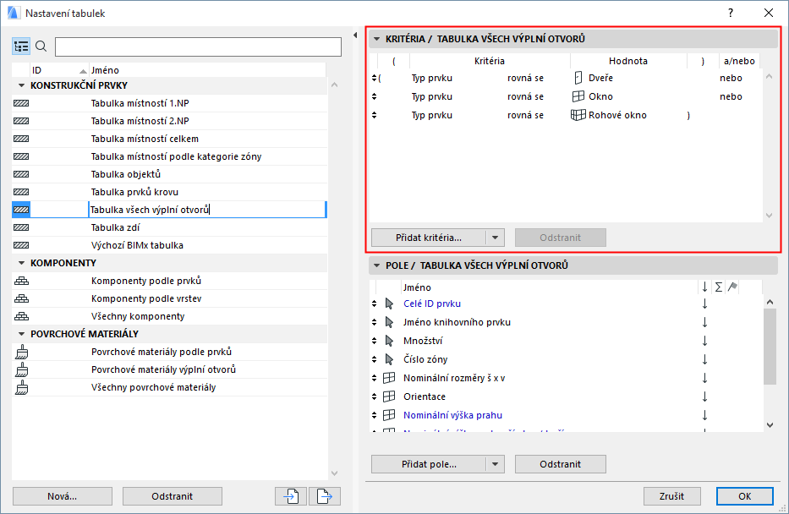
Task: Collapse the KONSTRUKČNÍ PRVKY group
Action: (21, 85)
